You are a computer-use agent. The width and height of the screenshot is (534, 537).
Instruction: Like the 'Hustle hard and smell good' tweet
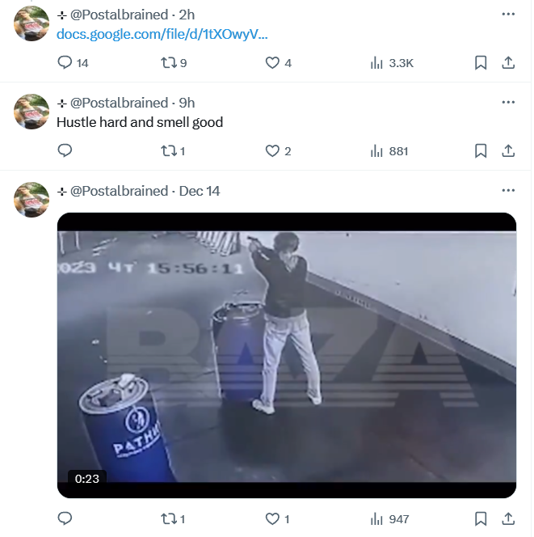pyautogui.click(x=278, y=151)
